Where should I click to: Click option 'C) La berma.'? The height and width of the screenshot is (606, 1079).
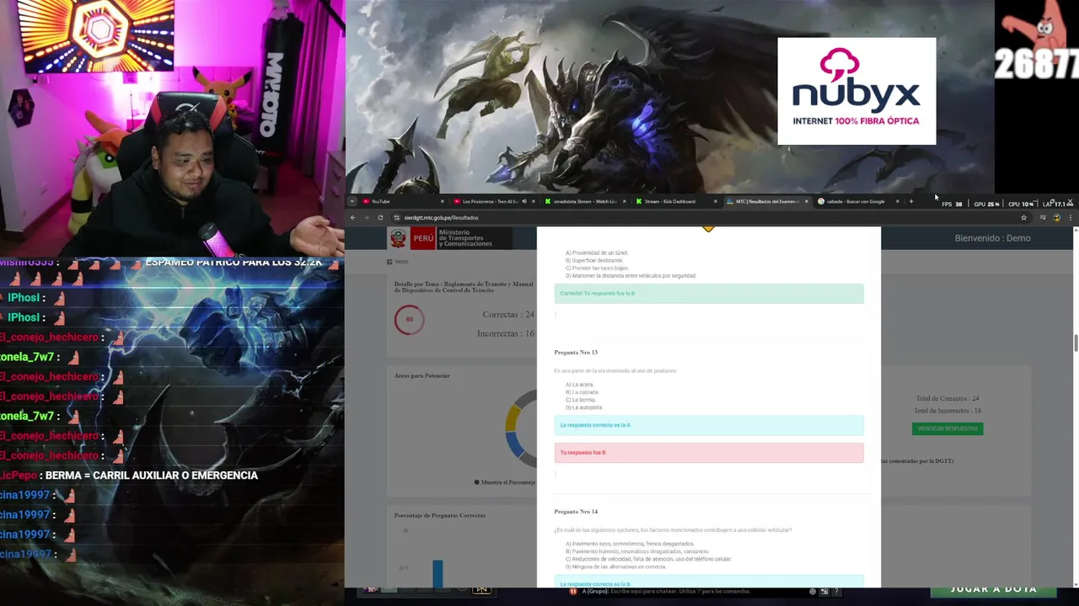tap(580, 400)
